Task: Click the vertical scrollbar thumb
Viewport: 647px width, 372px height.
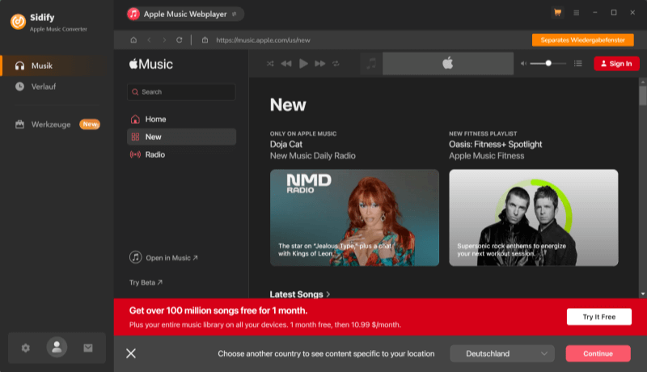Action: point(642,95)
